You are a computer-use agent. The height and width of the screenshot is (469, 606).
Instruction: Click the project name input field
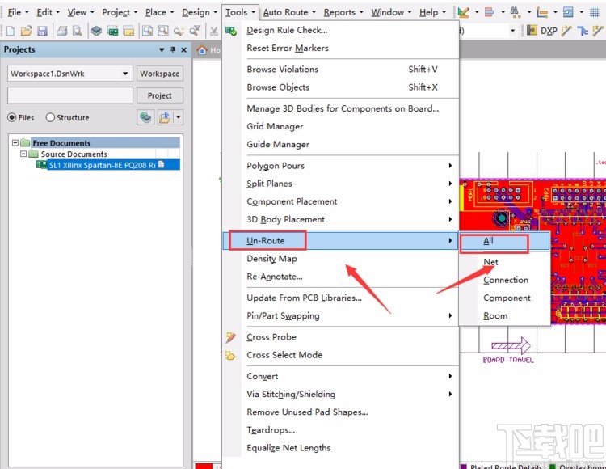[x=70, y=95]
